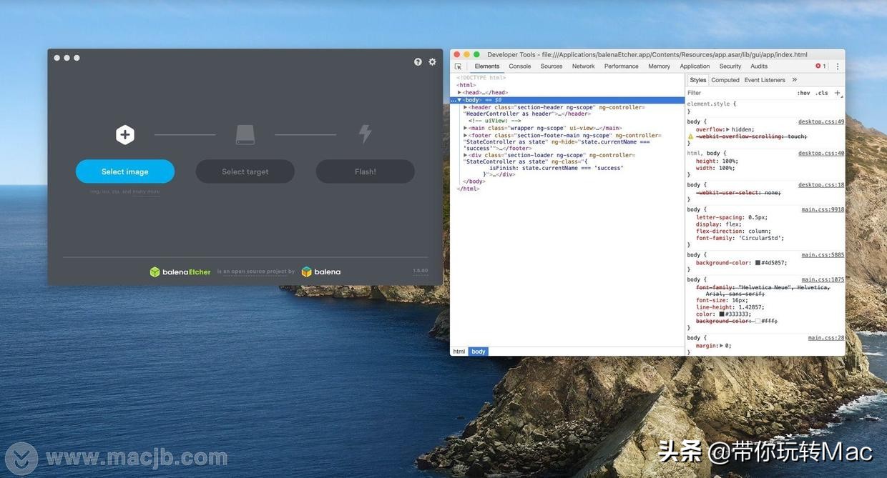The height and width of the screenshot is (478, 887).
Task: Click the balenaEtcher cube logo
Action: pos(155,272)
